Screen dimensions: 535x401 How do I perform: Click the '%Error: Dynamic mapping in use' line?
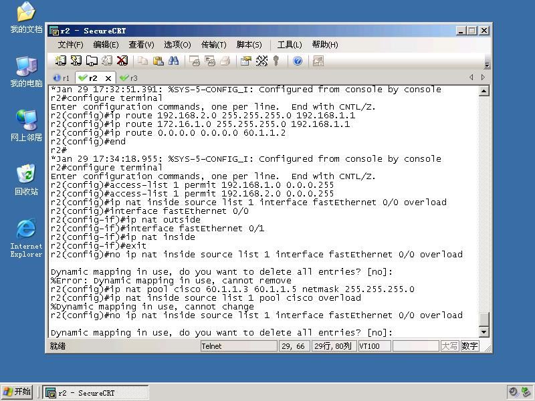[x=171, y=281]
